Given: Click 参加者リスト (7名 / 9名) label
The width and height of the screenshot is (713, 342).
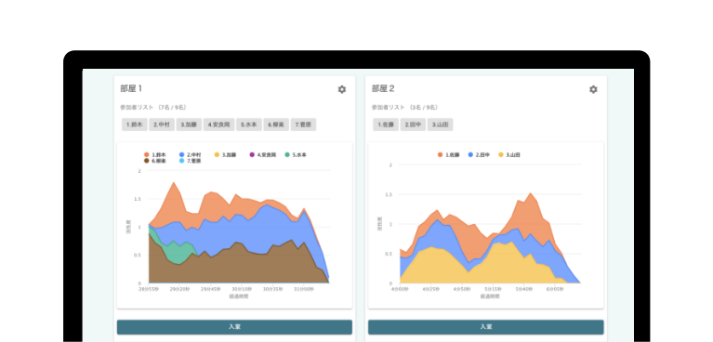Looking at the screenshot, I should [x=153, y=108].
